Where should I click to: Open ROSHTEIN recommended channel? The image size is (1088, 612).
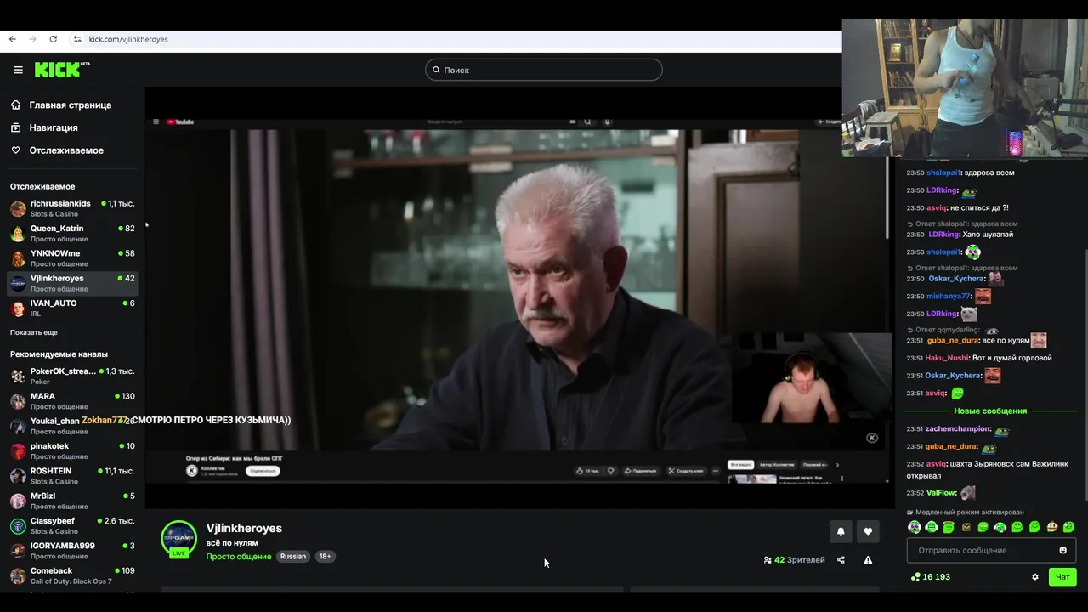(72, 475)
